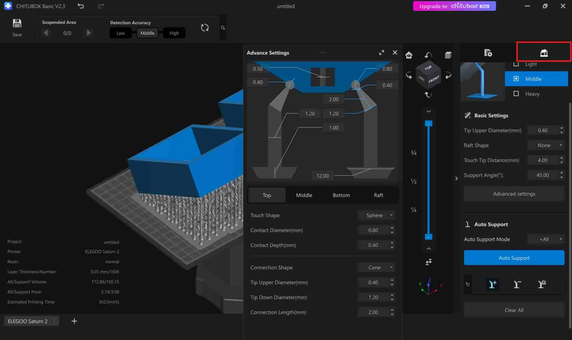Click the Clear All button
The width and height of the screenshot is (572, 340).
[x=514, y=310]
